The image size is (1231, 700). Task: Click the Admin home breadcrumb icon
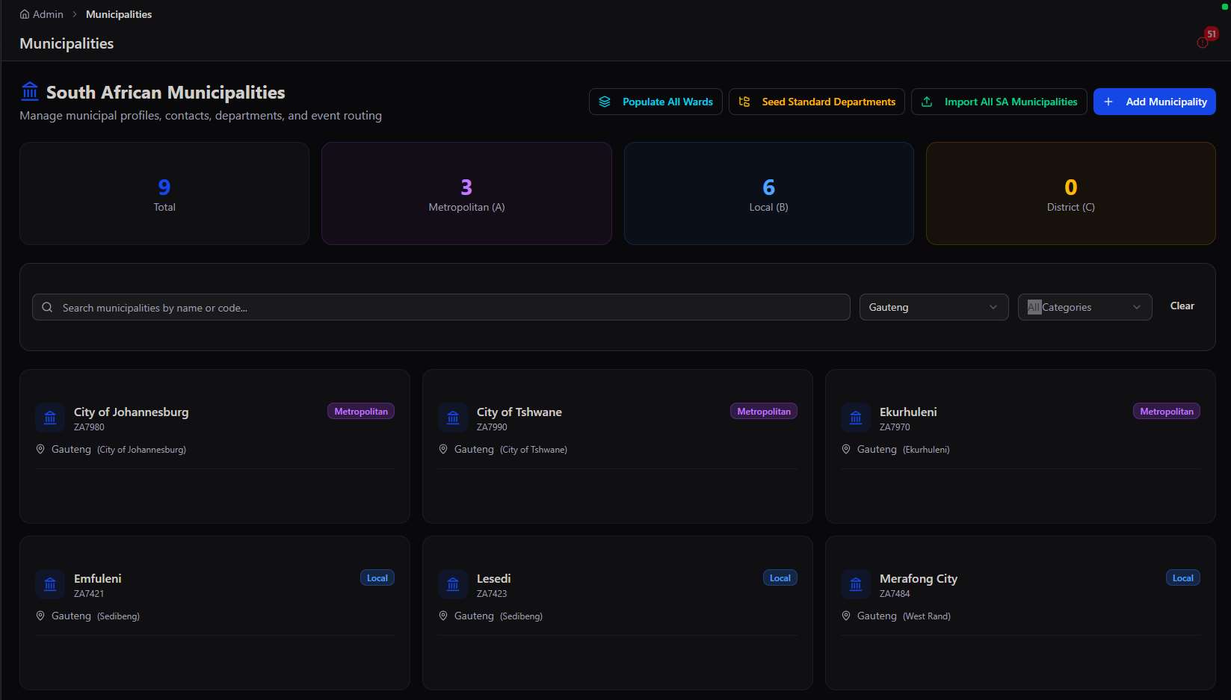tap(25, 14)
